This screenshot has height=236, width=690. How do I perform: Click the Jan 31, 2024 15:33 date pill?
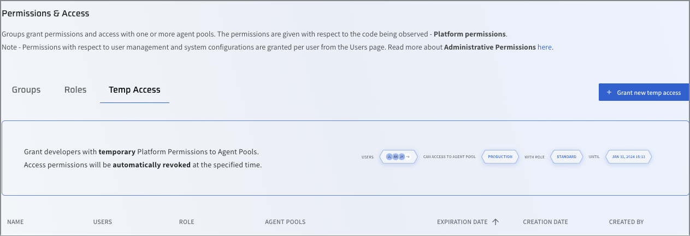point(629,157)
